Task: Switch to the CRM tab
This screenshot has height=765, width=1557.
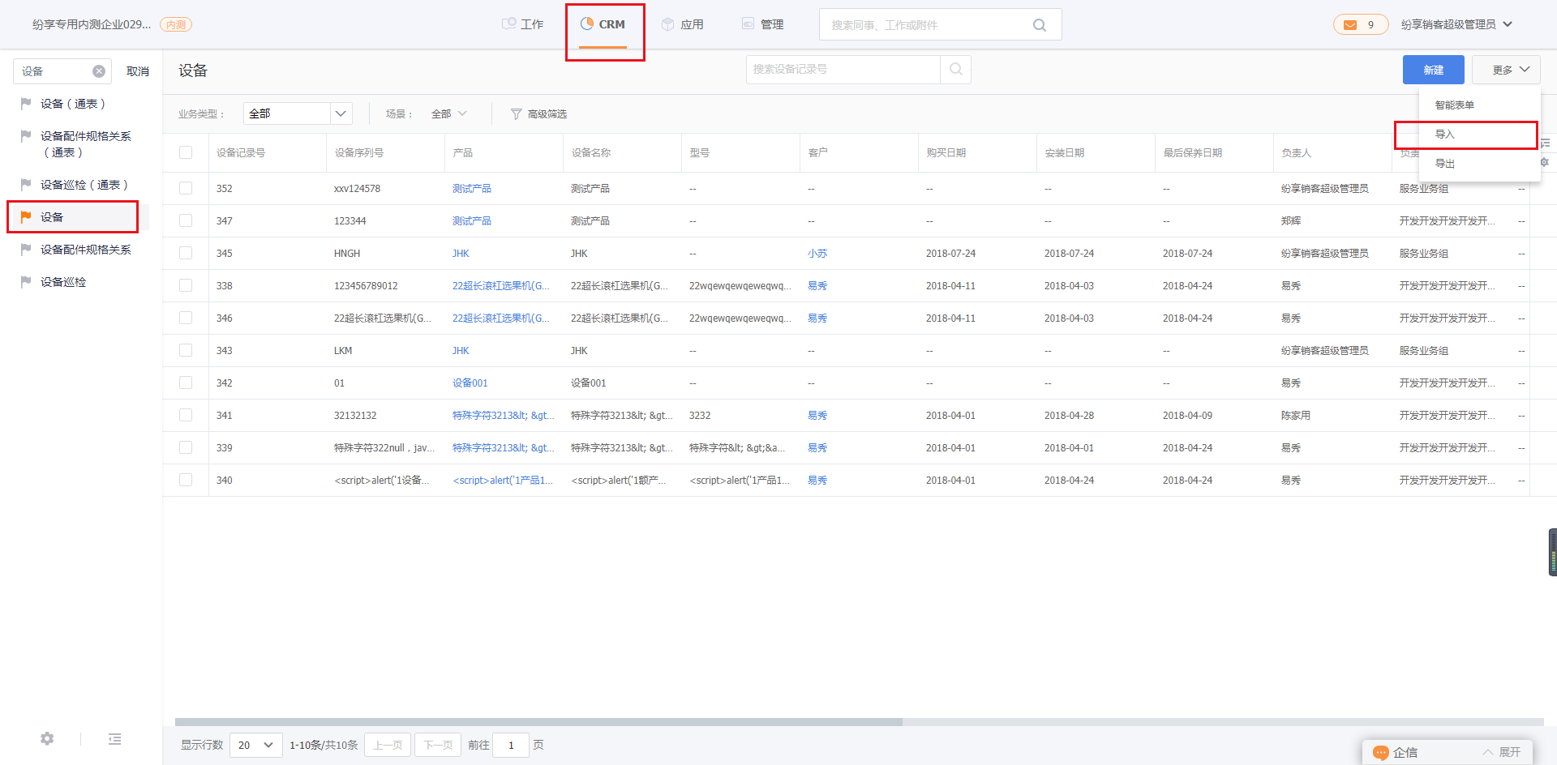Action: pos(603,24)
